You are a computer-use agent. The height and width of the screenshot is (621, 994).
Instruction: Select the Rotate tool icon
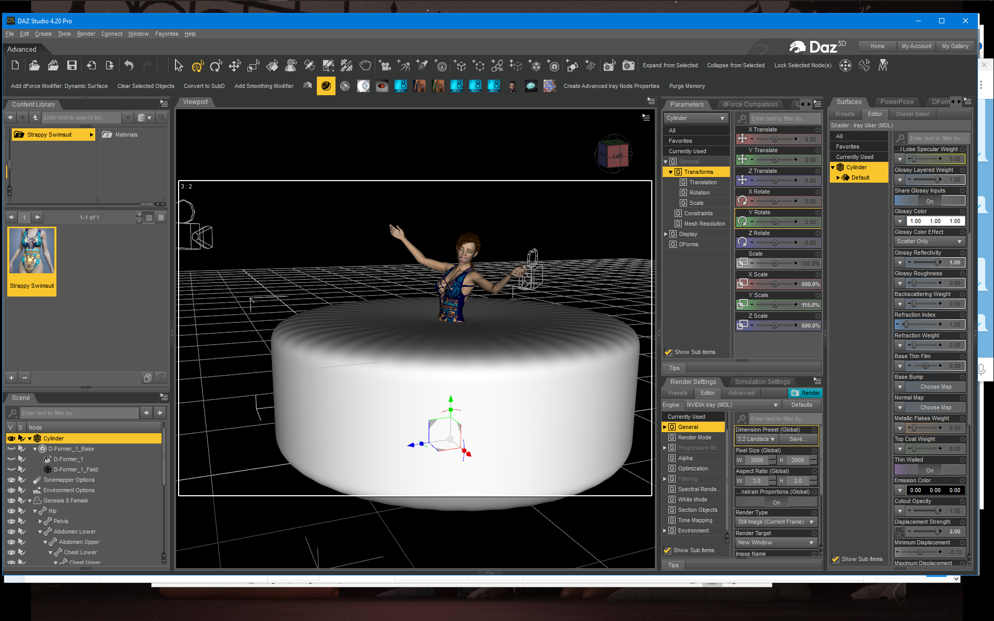tap(216, 66)
